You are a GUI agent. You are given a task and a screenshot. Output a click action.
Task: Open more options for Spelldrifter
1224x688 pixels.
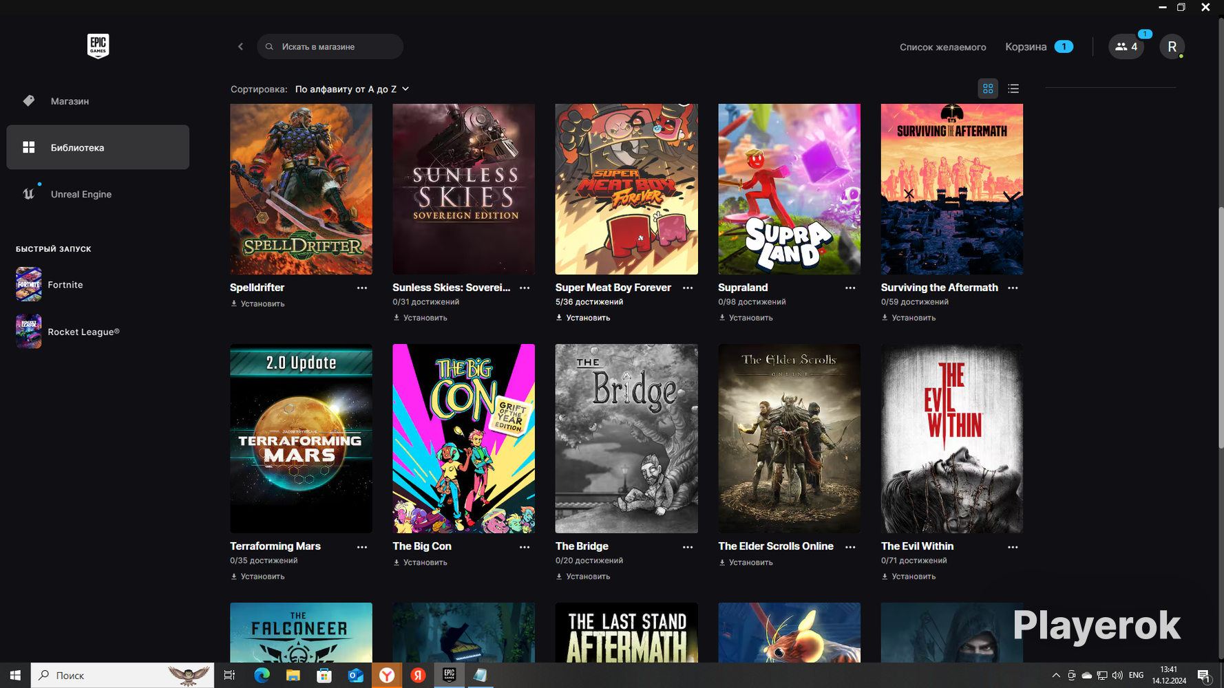tap(362, 288)
